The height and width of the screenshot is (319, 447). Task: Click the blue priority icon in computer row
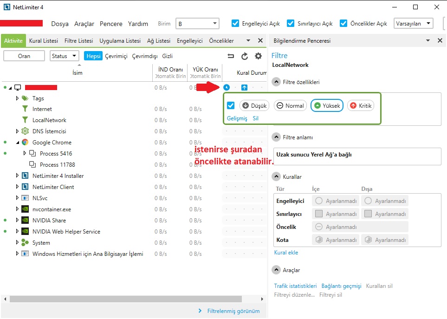tap(227, 87)
